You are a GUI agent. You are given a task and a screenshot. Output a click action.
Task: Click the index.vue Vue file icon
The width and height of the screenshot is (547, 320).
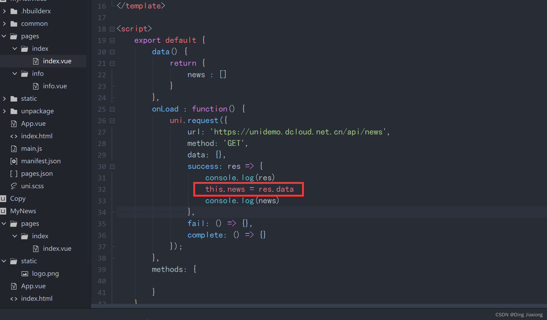36,61
